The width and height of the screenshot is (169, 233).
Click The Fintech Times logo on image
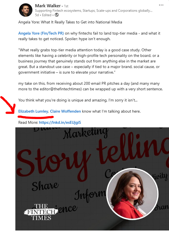point(41,212)
